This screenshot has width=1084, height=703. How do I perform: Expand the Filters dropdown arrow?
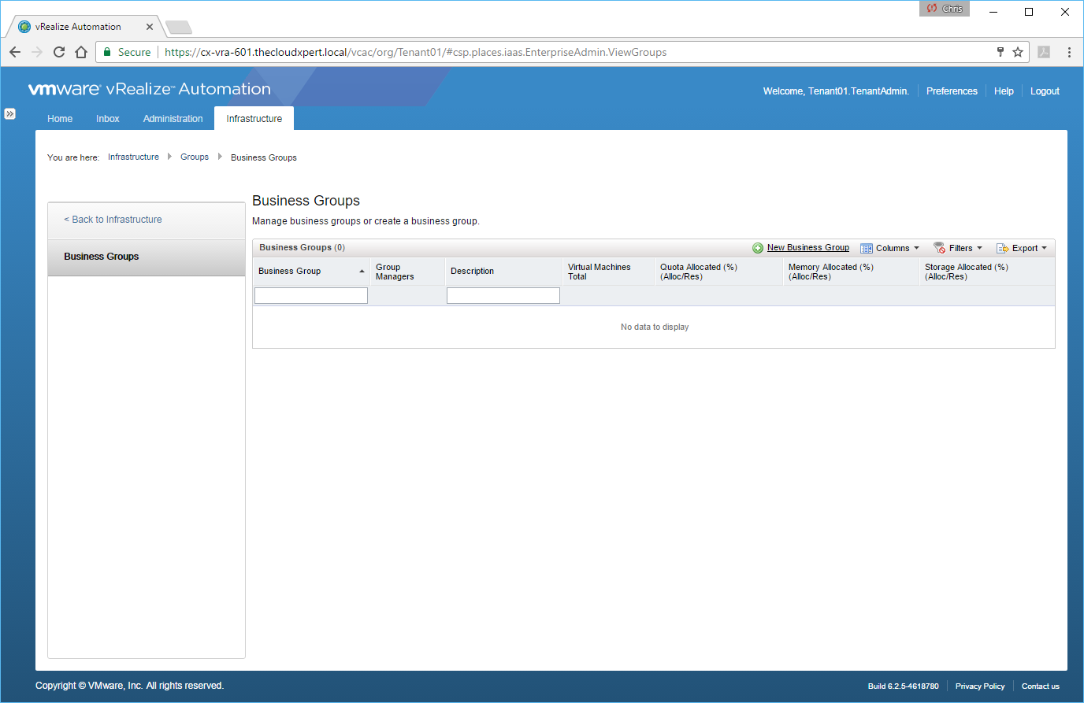979,248
